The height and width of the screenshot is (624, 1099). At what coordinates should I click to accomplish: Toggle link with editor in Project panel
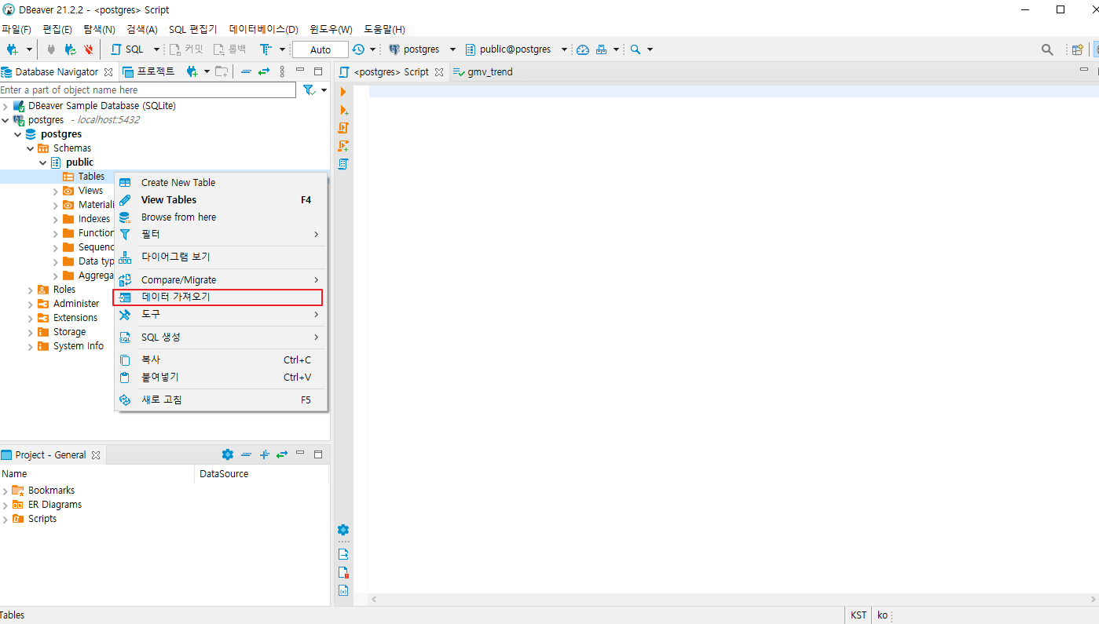(x=282, y=454)
